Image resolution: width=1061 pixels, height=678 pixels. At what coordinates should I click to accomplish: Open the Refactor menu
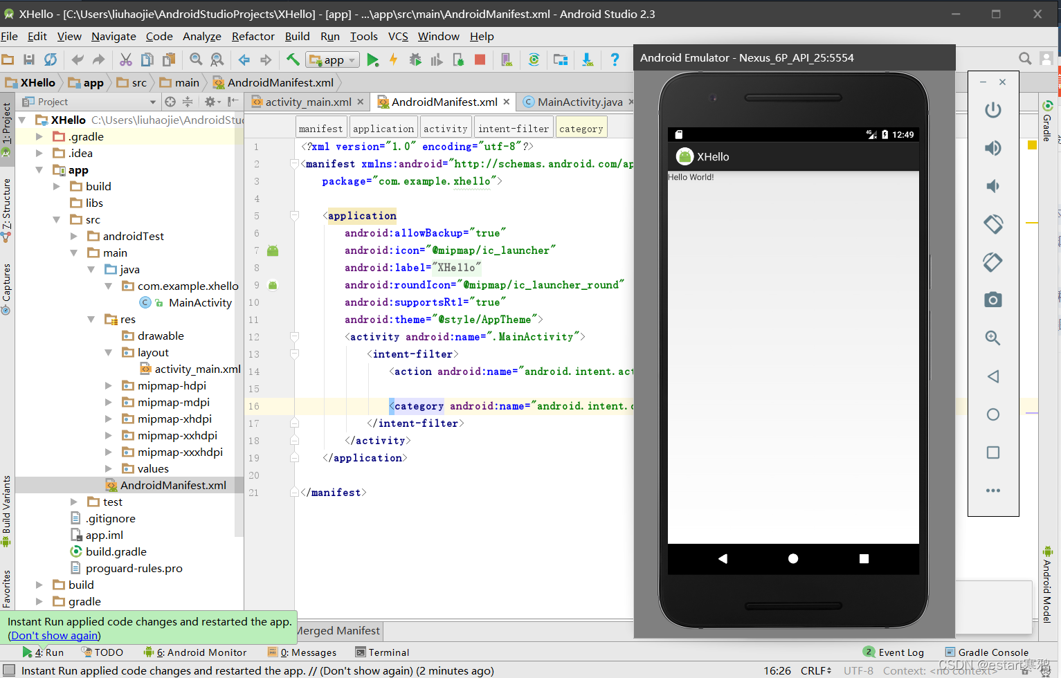pyautogui.click(x=253, y=36)
